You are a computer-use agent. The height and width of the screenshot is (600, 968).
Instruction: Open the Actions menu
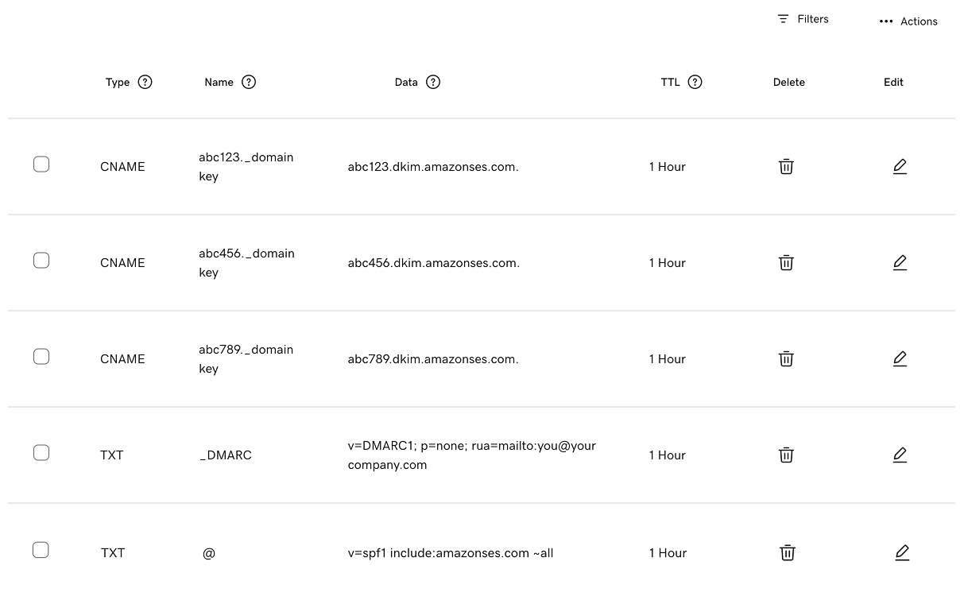pyautogui.click(x=908, y=21)
